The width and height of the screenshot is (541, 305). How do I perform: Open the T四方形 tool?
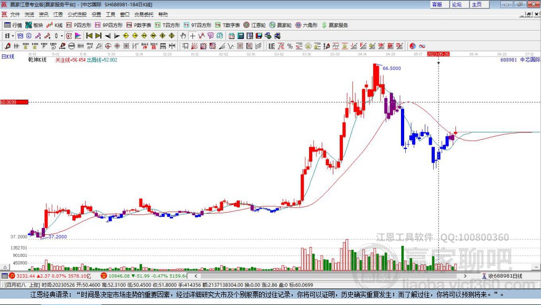(167, 25)
